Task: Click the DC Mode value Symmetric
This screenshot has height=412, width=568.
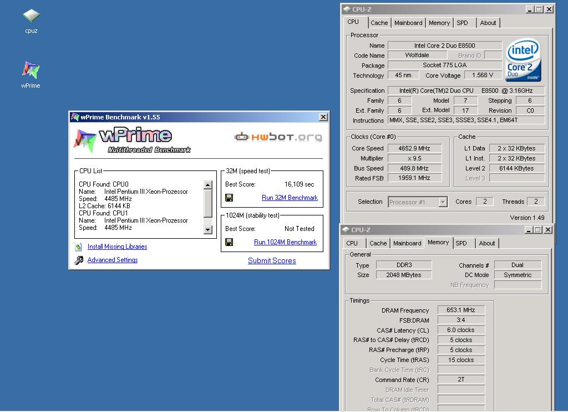Action: (x=518, y=275)
